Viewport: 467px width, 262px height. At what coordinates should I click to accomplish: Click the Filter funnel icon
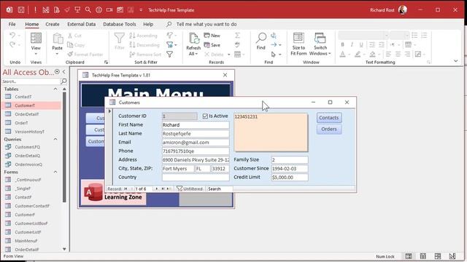point(120,38)
